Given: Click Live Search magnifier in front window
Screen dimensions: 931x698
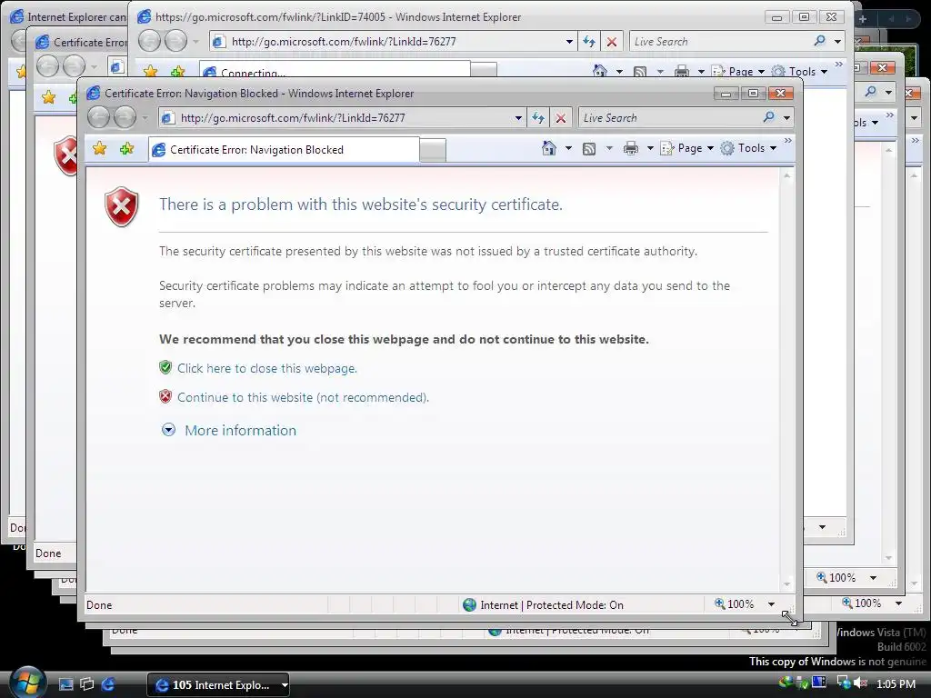Looking at the screenshot, I should [768, 117].
